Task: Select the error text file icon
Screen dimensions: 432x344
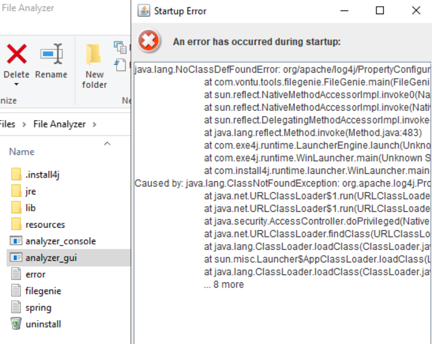Action: click(x=16, y=274)
